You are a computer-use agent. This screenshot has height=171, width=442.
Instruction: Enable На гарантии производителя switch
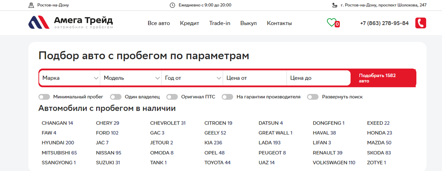[x=227, y=97]
